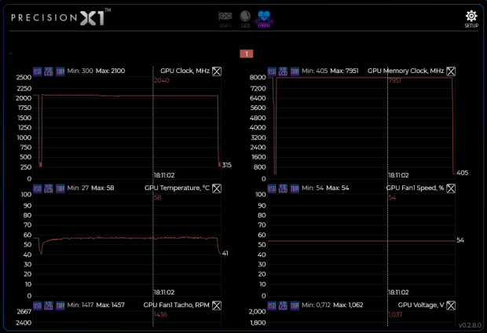The height and width of the screenshot is (333, 487).
Task: Click the 315 current value of GPU Clock
Action: (x=227, y=165)
